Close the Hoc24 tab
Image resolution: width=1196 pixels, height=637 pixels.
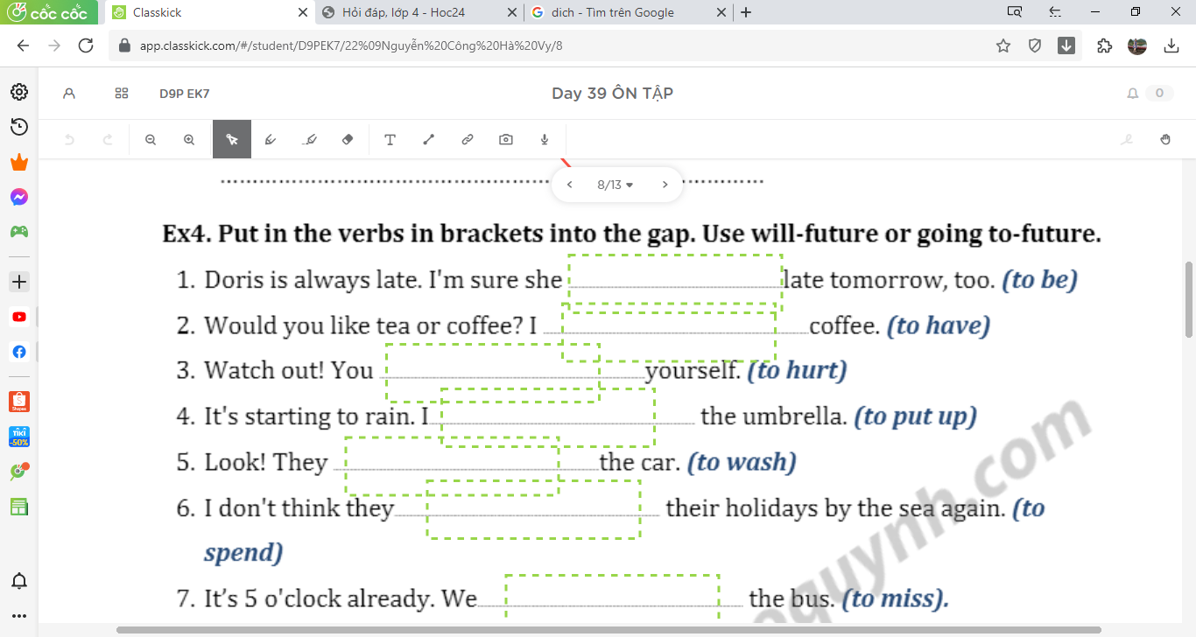pos(512,12)
